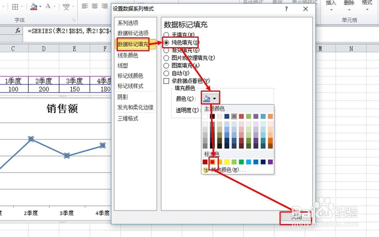Select the 销售额 chart title
This screenshot has width=379, height=237.
(62, 108)
